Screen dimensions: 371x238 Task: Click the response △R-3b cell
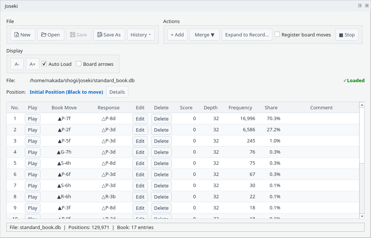tap(109, 196)
